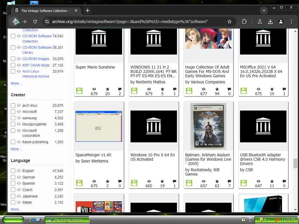Bookmark this page with the star icon
Viewport: 299px width, 224px height.
click(x=230, y=22)
